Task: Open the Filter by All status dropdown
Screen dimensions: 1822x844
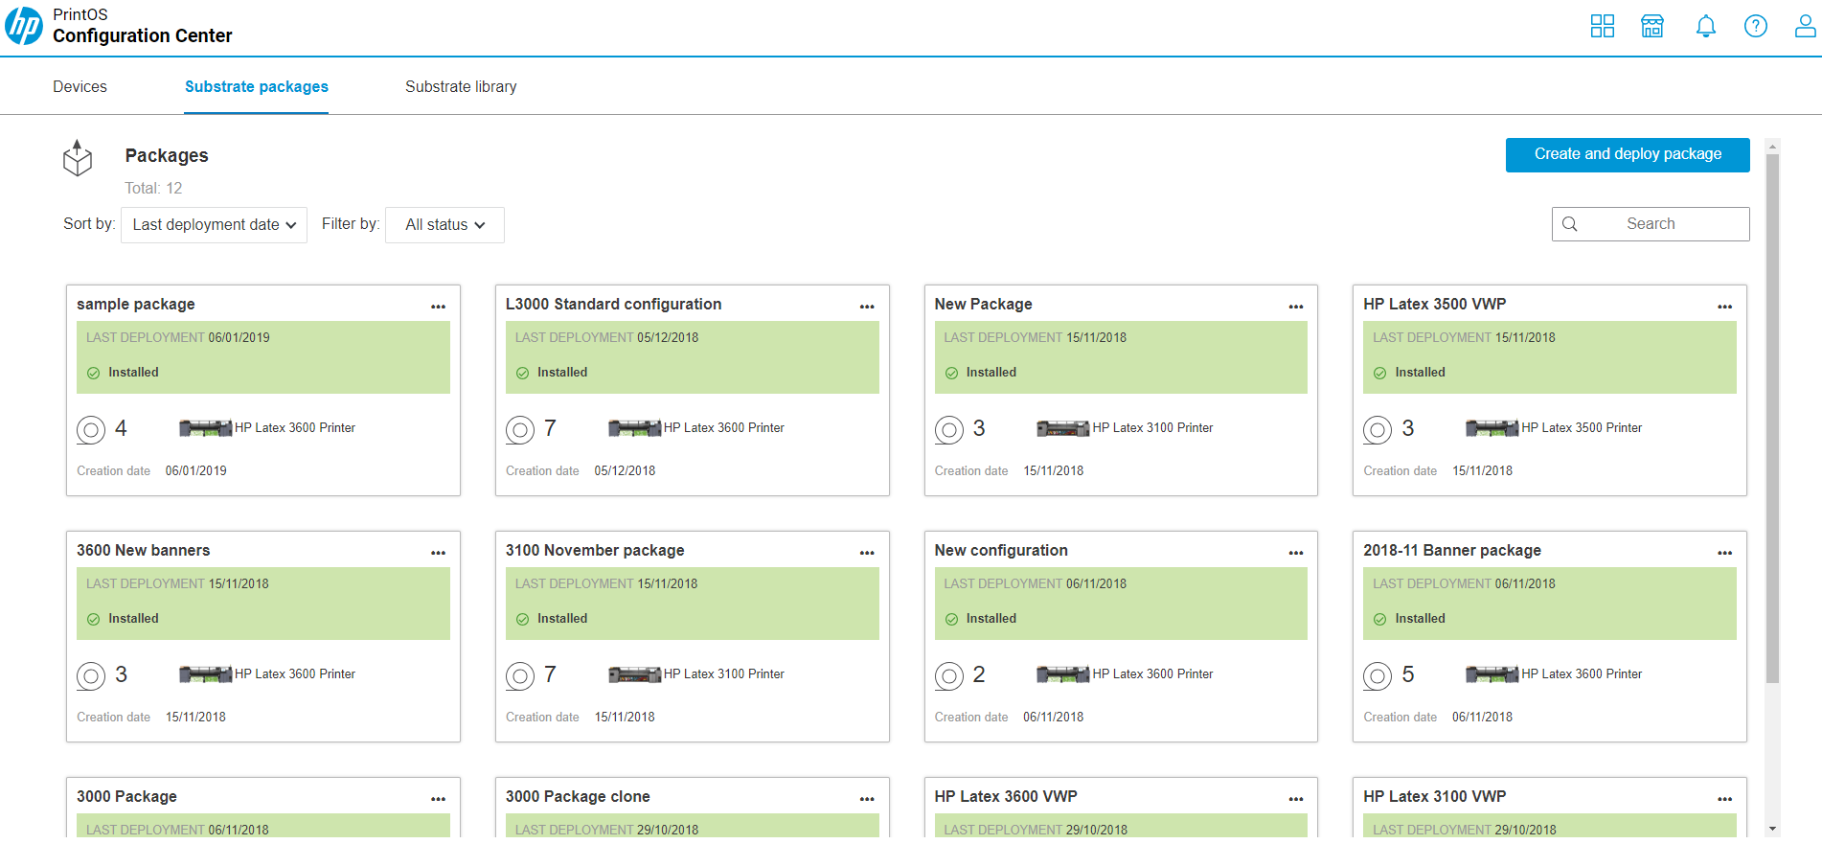Action: [x=444, y=225]
